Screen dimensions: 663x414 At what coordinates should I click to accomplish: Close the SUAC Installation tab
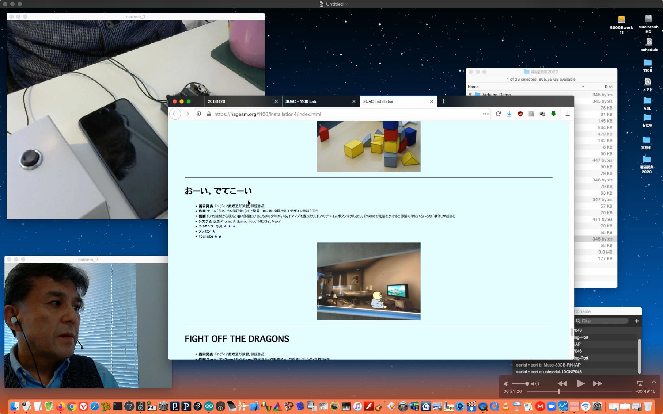tap(432, 101)
